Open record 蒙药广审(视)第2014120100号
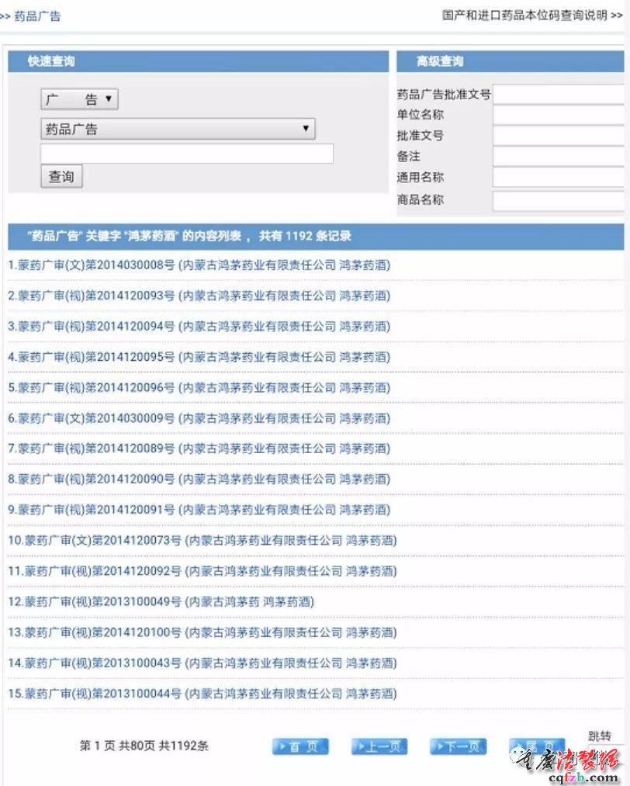Image resolution: width=630 pixels, height=786 pixels. coord(202,632)
